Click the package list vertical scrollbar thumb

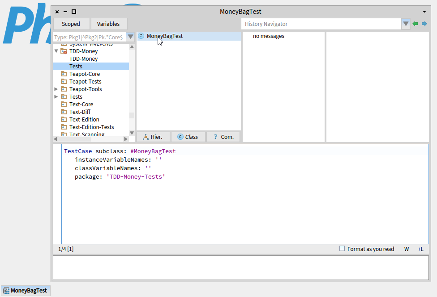tap(132, 115)
